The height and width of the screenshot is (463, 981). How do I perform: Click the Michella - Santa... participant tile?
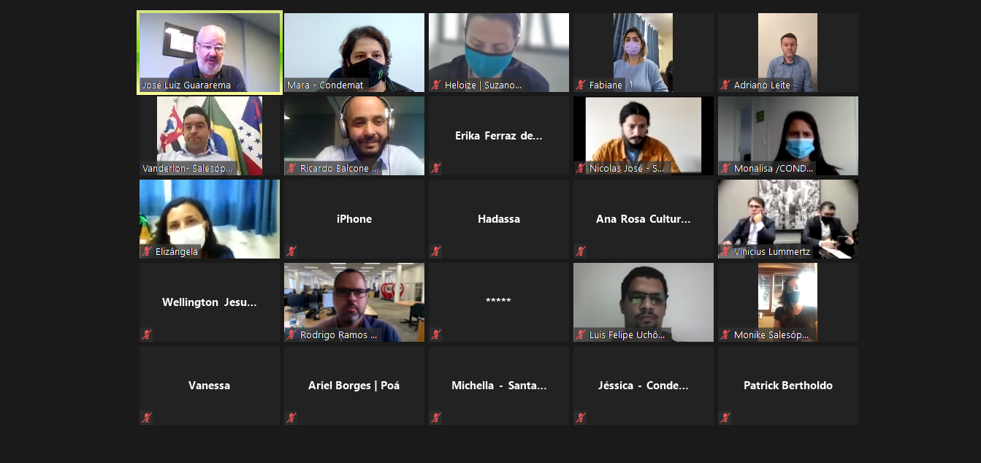[x=499, y=386]
